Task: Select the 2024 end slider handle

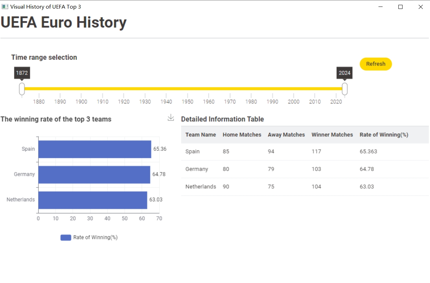Action: click(x=344, y=89)
